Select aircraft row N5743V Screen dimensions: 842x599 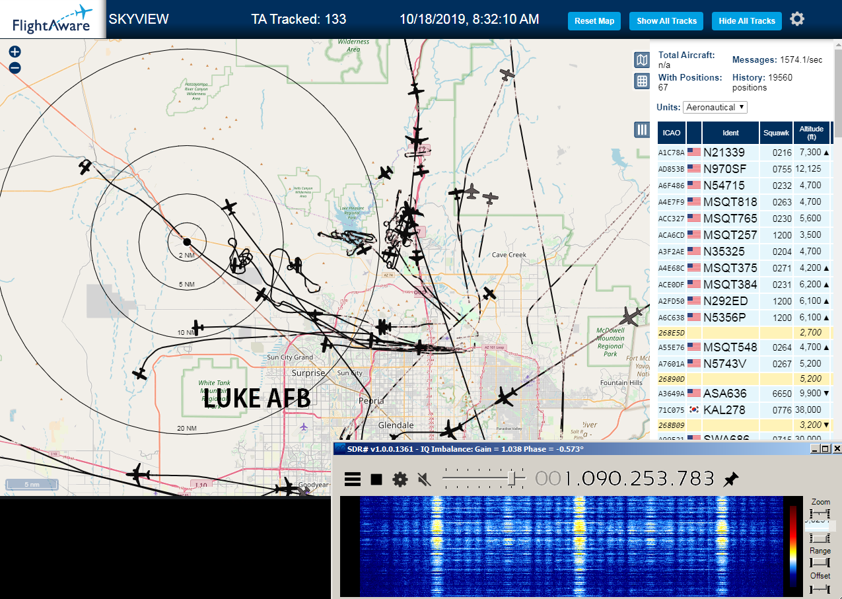(x=744, y=364)
